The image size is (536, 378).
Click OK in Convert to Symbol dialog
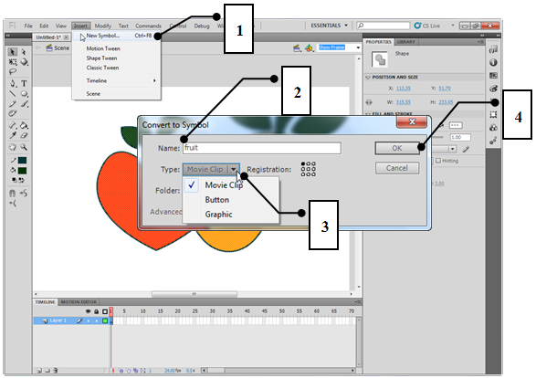coord(397,148)
